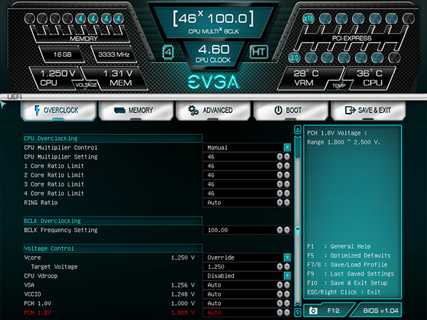Increase RING Ratio value
Image resolution: width=427 pixels, height=320 pixels.
point(280,203)
